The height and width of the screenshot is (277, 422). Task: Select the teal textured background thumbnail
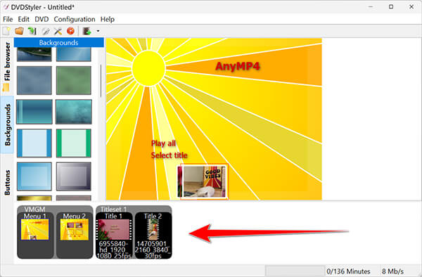click(x=73, y=112)
